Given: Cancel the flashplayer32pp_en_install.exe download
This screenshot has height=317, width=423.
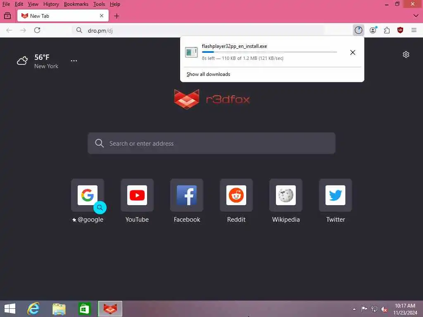Looking at the screenshot, I should click(x=353, y=52).
